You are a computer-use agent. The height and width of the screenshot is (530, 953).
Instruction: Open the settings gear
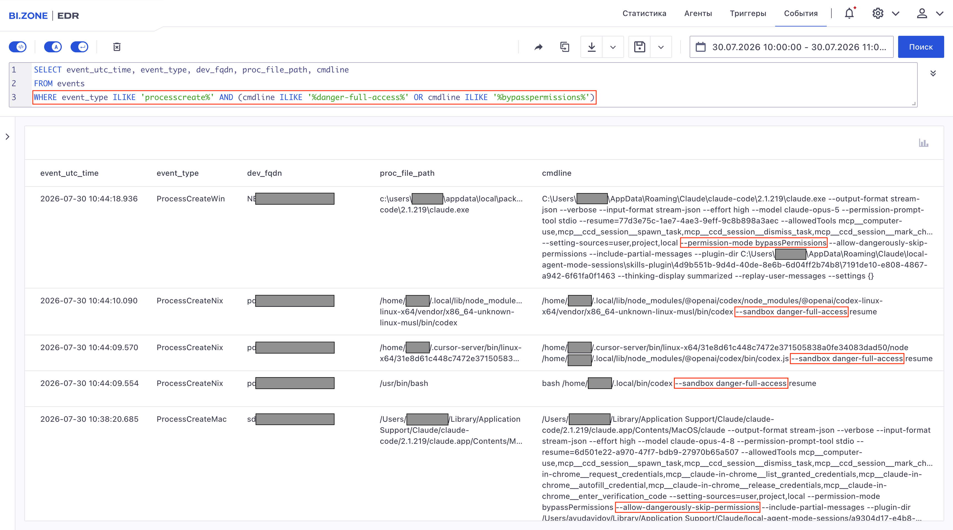[x=878, y=13]
